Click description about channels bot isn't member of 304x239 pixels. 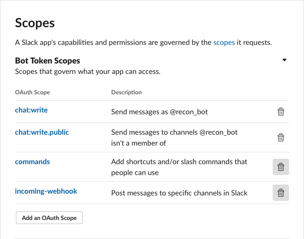174,137
